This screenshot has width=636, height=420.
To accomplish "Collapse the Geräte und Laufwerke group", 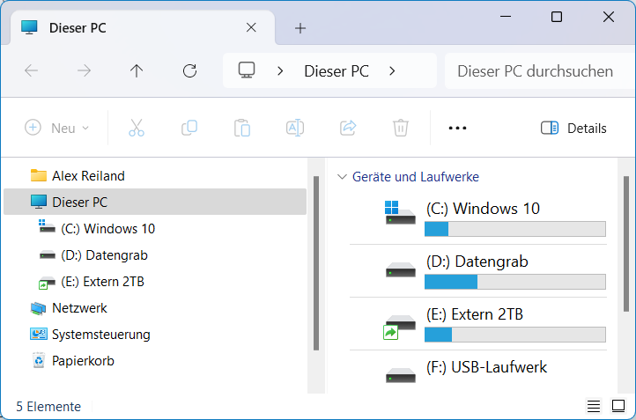I will pos(343,176).
